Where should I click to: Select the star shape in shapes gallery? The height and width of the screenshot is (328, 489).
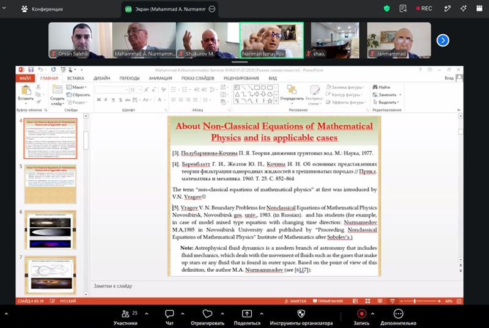[270, 101]
